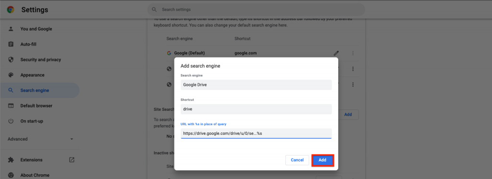
Task: Open more actions for the second search engine row
Action: tap(353, 69)
